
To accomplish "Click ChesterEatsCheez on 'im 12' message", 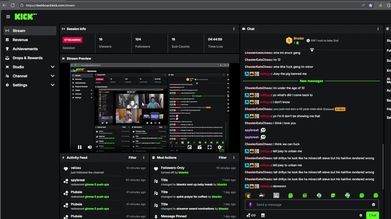I will (258, 60).
